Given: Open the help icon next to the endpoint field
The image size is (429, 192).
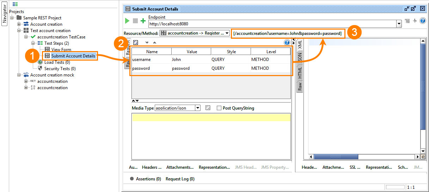Looking at the screenshot, I should pos(423,21).
